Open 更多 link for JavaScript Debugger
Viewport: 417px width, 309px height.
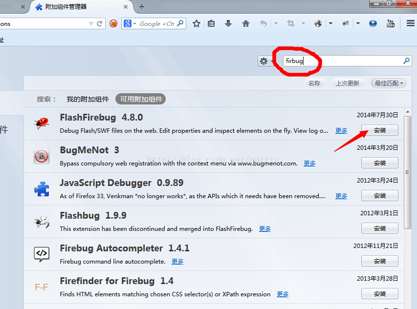(x=341, y=196)
